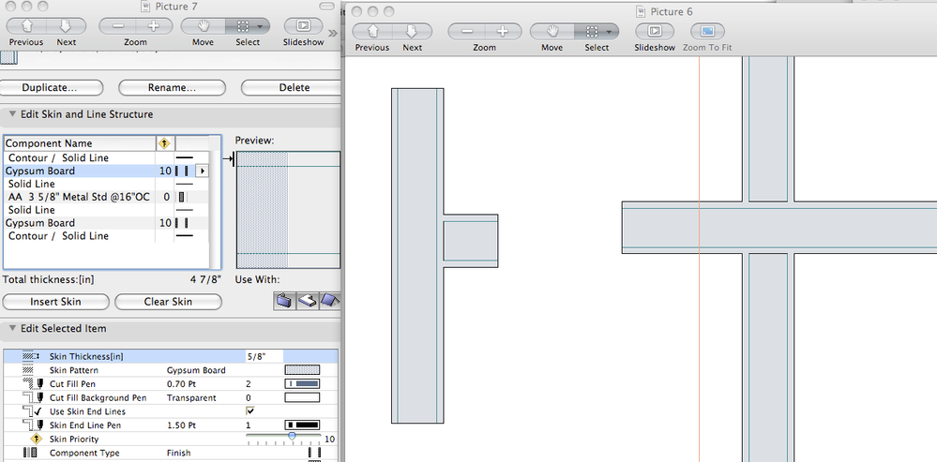Click the Skin Thickness row icon
Screen dimensions: 937x462
30,356
